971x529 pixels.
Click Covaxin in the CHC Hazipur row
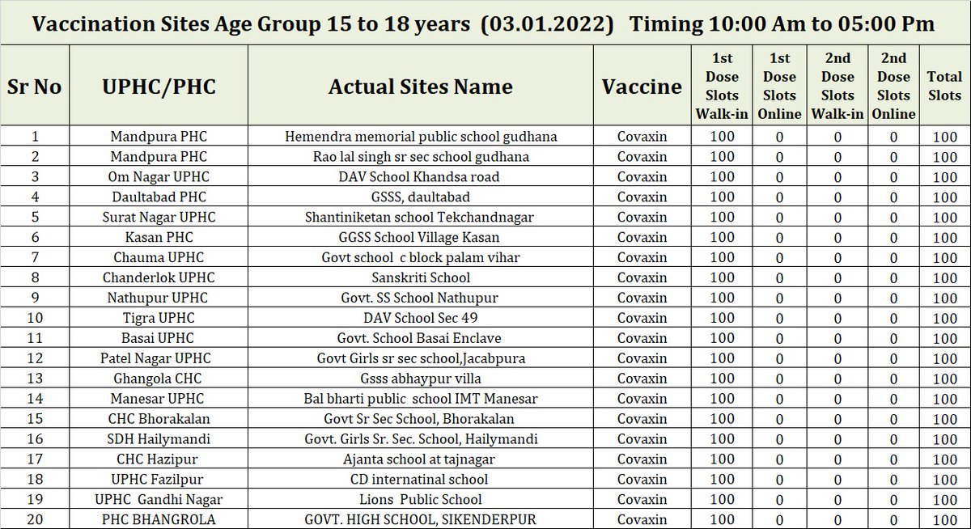tap(642, 460)
